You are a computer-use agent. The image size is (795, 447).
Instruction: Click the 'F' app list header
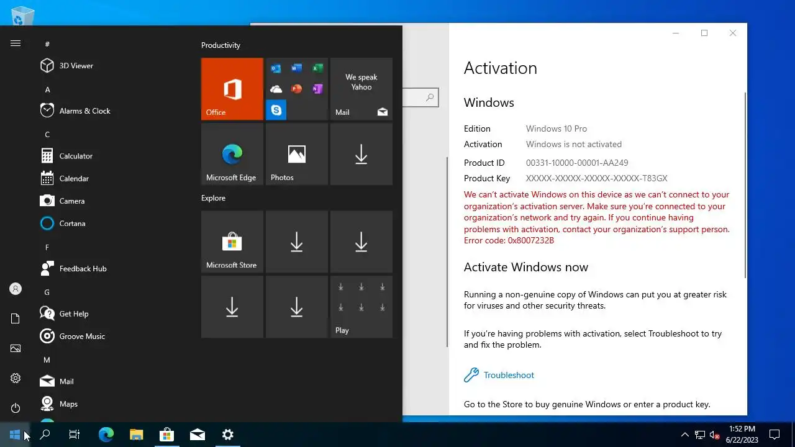point(47,247)
